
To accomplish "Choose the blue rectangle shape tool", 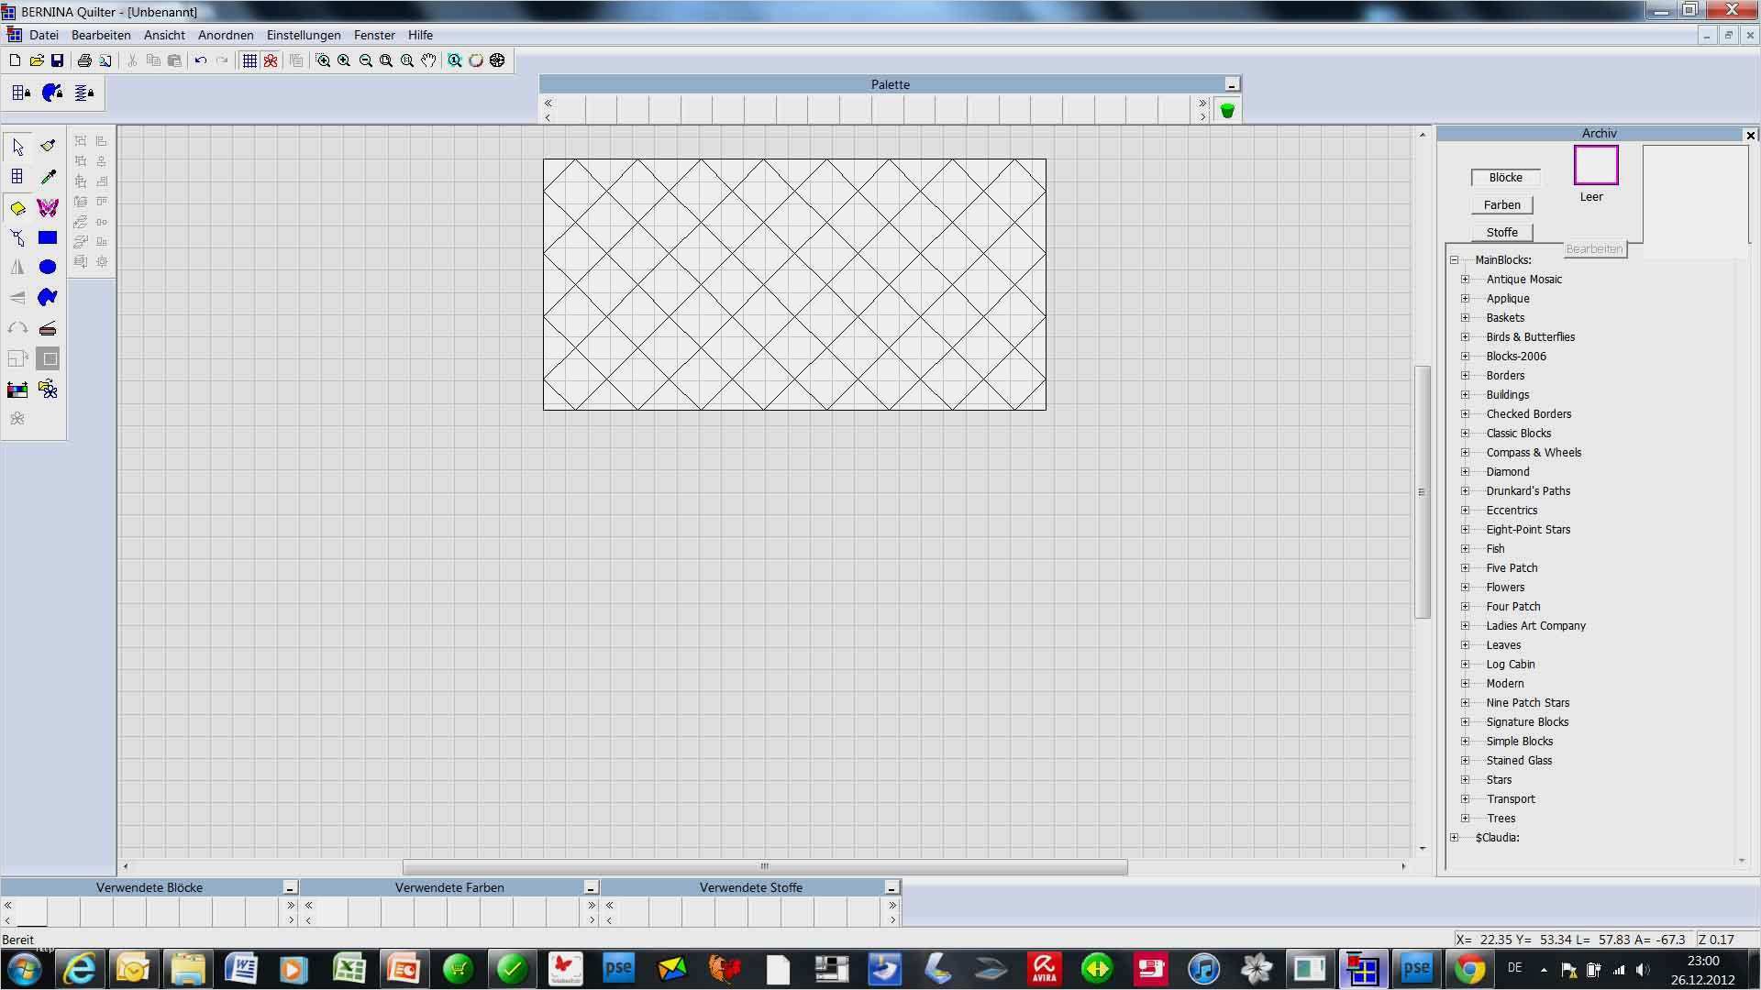I will [x=48, y=237].
